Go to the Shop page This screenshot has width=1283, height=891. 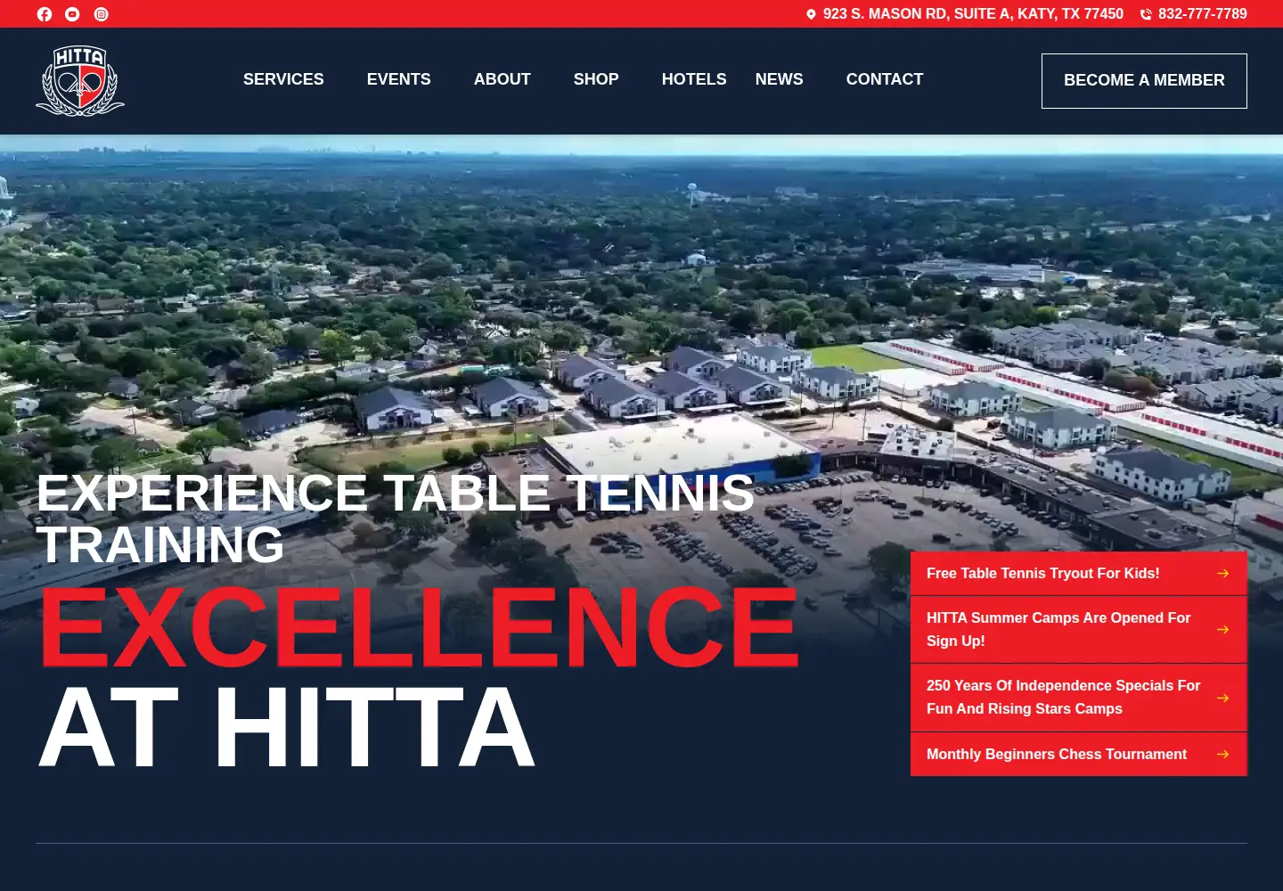click(596, 79)
